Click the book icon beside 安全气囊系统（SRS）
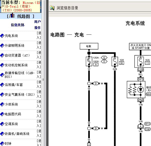 [x=2, y=94]
